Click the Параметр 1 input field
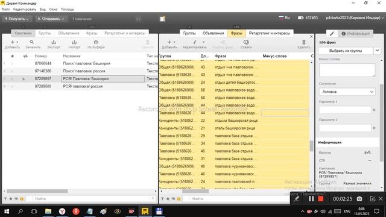 [x=345, y=110]
